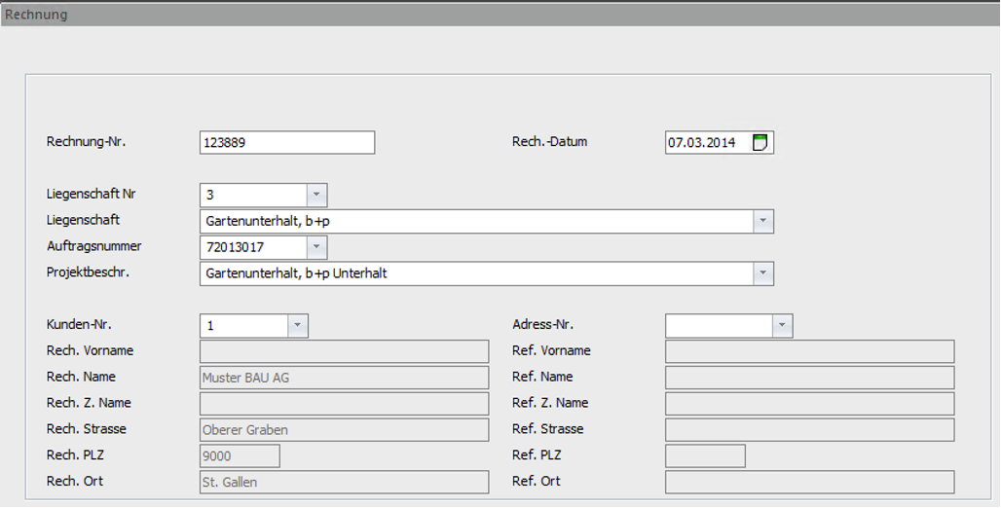The image size is (1001, 508).
Task: Click the Rech. Name field Muster BAU AG
Action: pos(344,378)
